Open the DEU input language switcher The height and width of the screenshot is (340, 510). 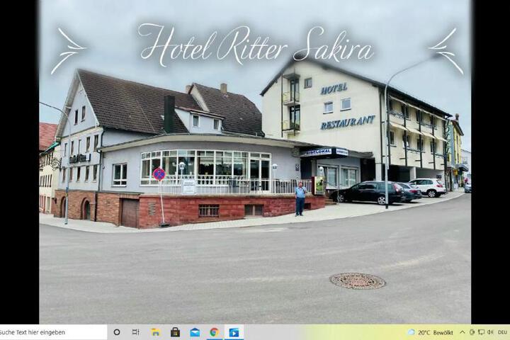pyautogui.click(x=502, y=332)
